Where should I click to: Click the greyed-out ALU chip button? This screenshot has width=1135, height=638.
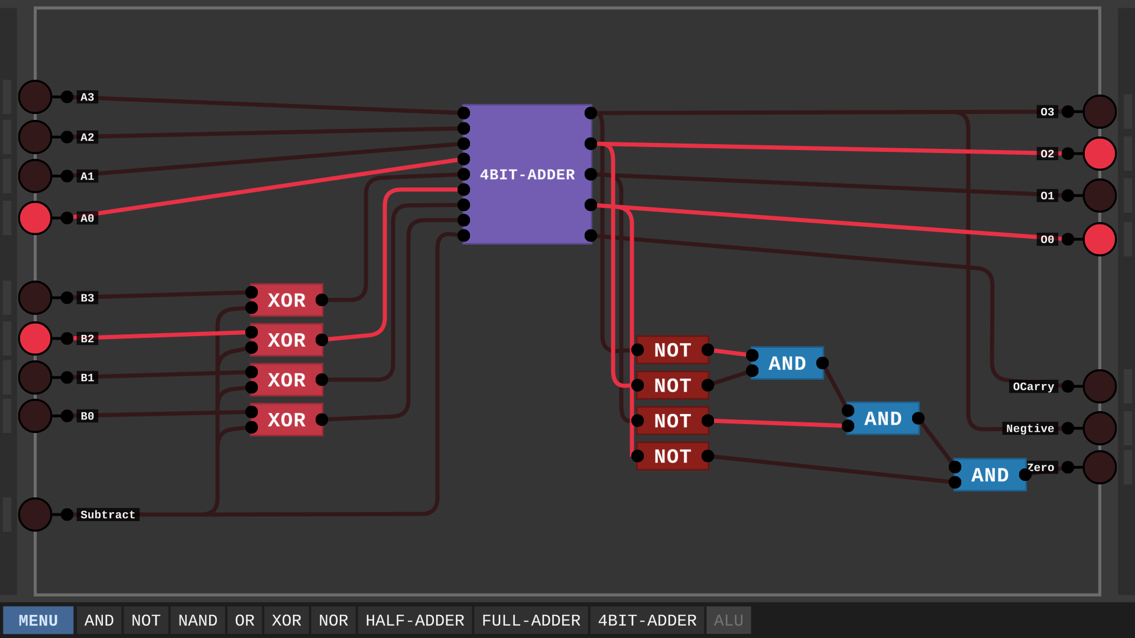(728, 620)
